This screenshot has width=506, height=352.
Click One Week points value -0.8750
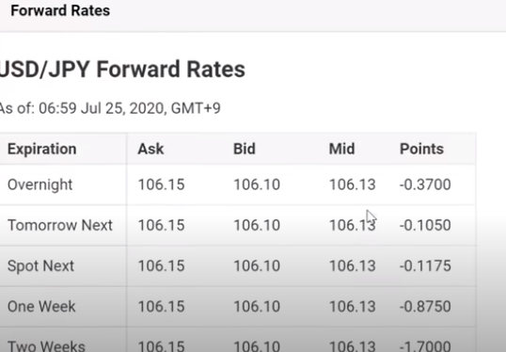tap(425, 307)
